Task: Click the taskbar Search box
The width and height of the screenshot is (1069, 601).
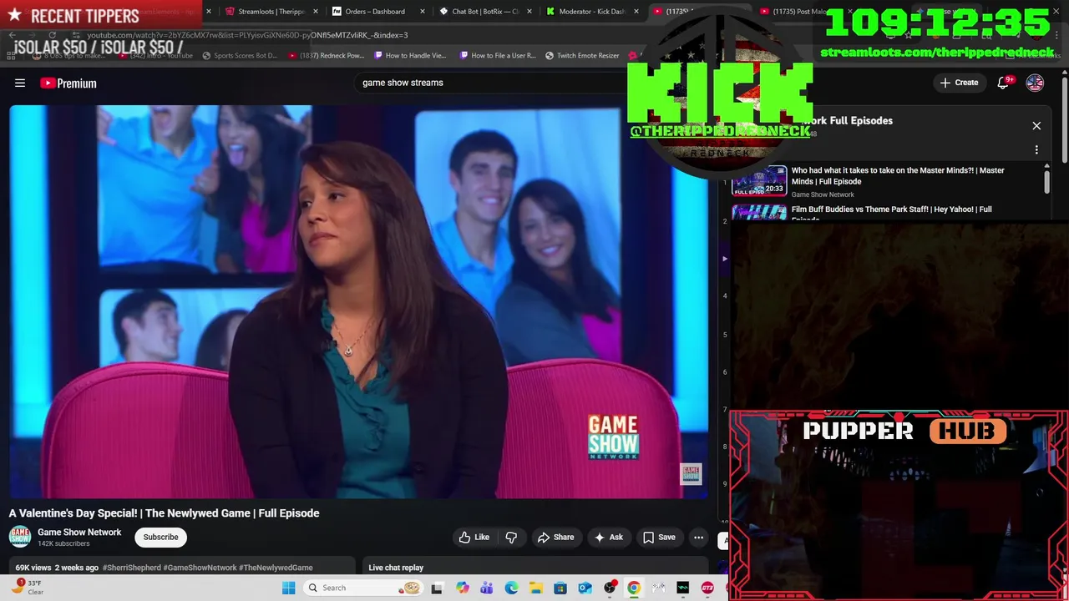Action: pyautogui.click(x=362, y=588)
